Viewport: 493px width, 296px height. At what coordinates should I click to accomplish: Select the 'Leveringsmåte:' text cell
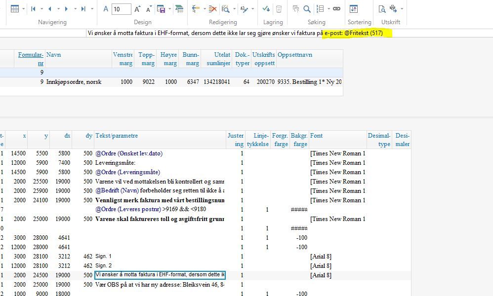point(160,163)
